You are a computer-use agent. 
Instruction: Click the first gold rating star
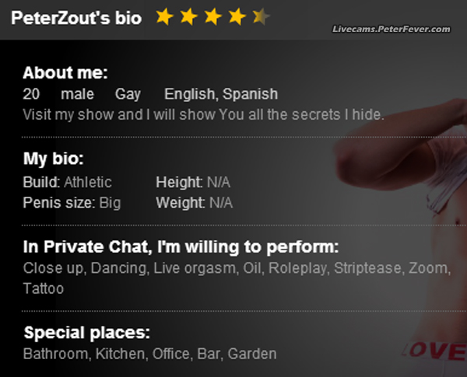click(164, 16)
